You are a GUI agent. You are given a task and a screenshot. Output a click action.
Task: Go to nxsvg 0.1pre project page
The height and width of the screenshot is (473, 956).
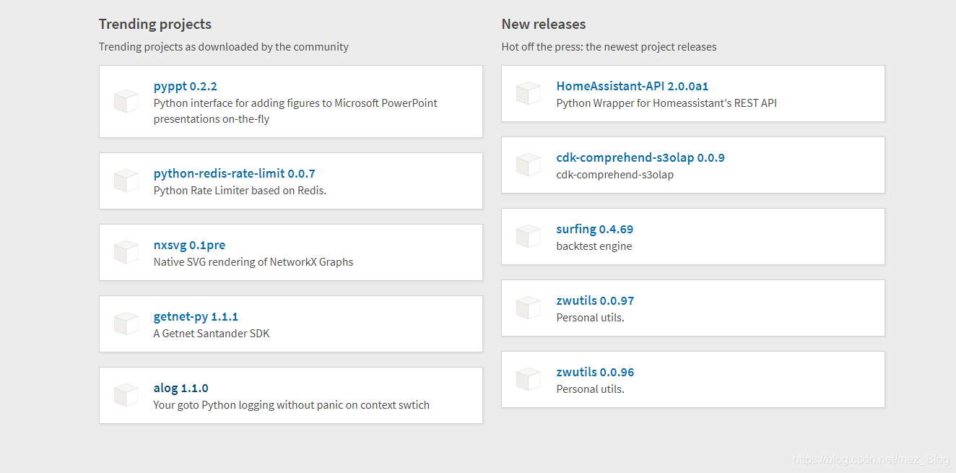189,245
